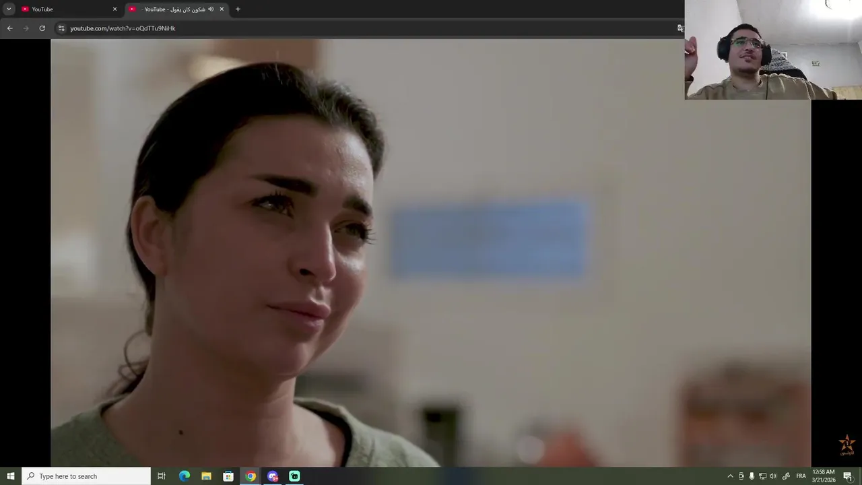Image resolution: width=862 pixels, height=485 pixels.
Task: Open the green recorder app in the taskbar
Action: coord(294,476)
